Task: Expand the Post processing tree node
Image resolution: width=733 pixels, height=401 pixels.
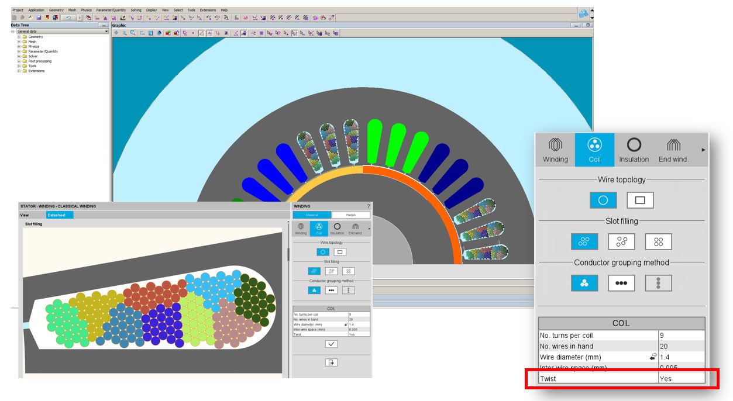Action: pos(19,61)
